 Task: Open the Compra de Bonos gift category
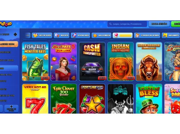pyautogui.click(x=147, y=35)
